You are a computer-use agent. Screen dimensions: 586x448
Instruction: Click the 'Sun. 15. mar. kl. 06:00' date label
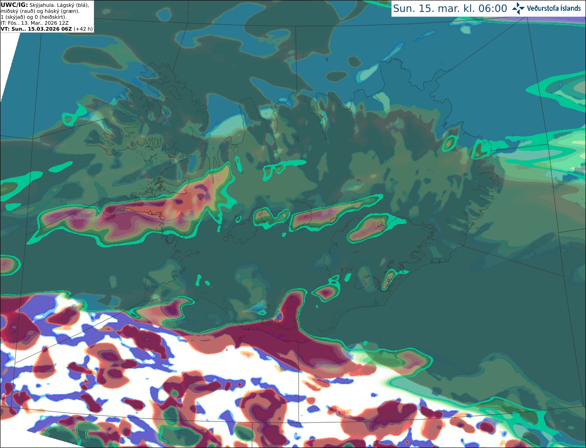tap(450, 9)
